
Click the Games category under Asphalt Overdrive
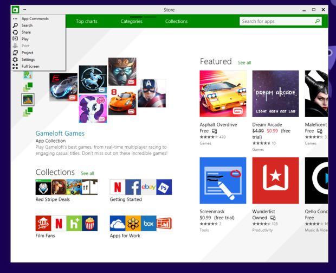[x=205, y=143]
